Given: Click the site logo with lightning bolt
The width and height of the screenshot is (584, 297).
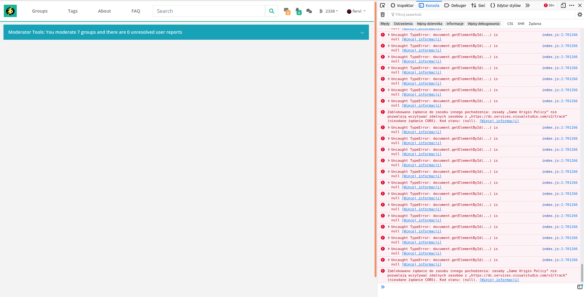Looking at the screenshot, I should click(10, 11).
